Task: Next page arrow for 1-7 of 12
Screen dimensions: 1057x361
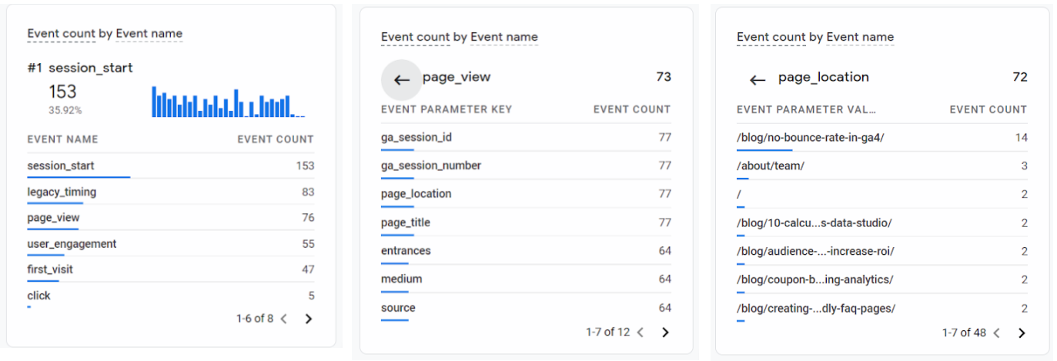Action: tap(666, 333)
